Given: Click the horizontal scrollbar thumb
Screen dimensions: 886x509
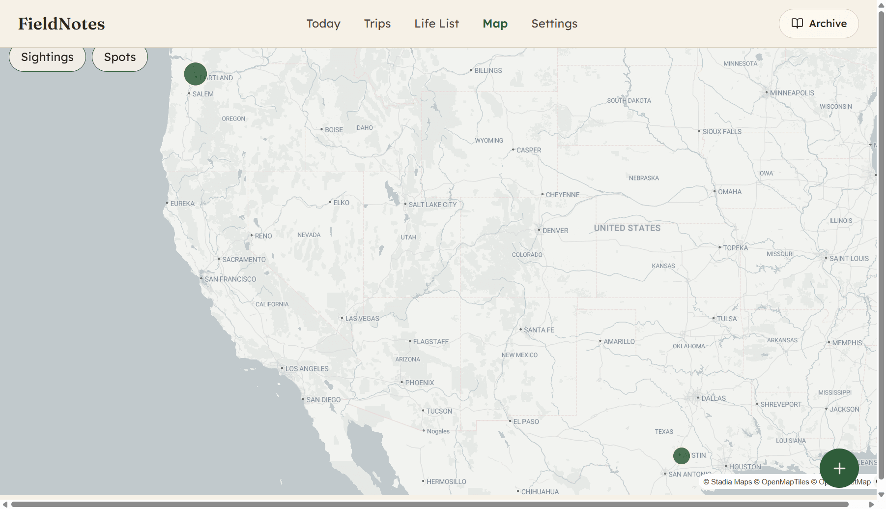Looking at the screenshot, I should [x=430, y=504].
